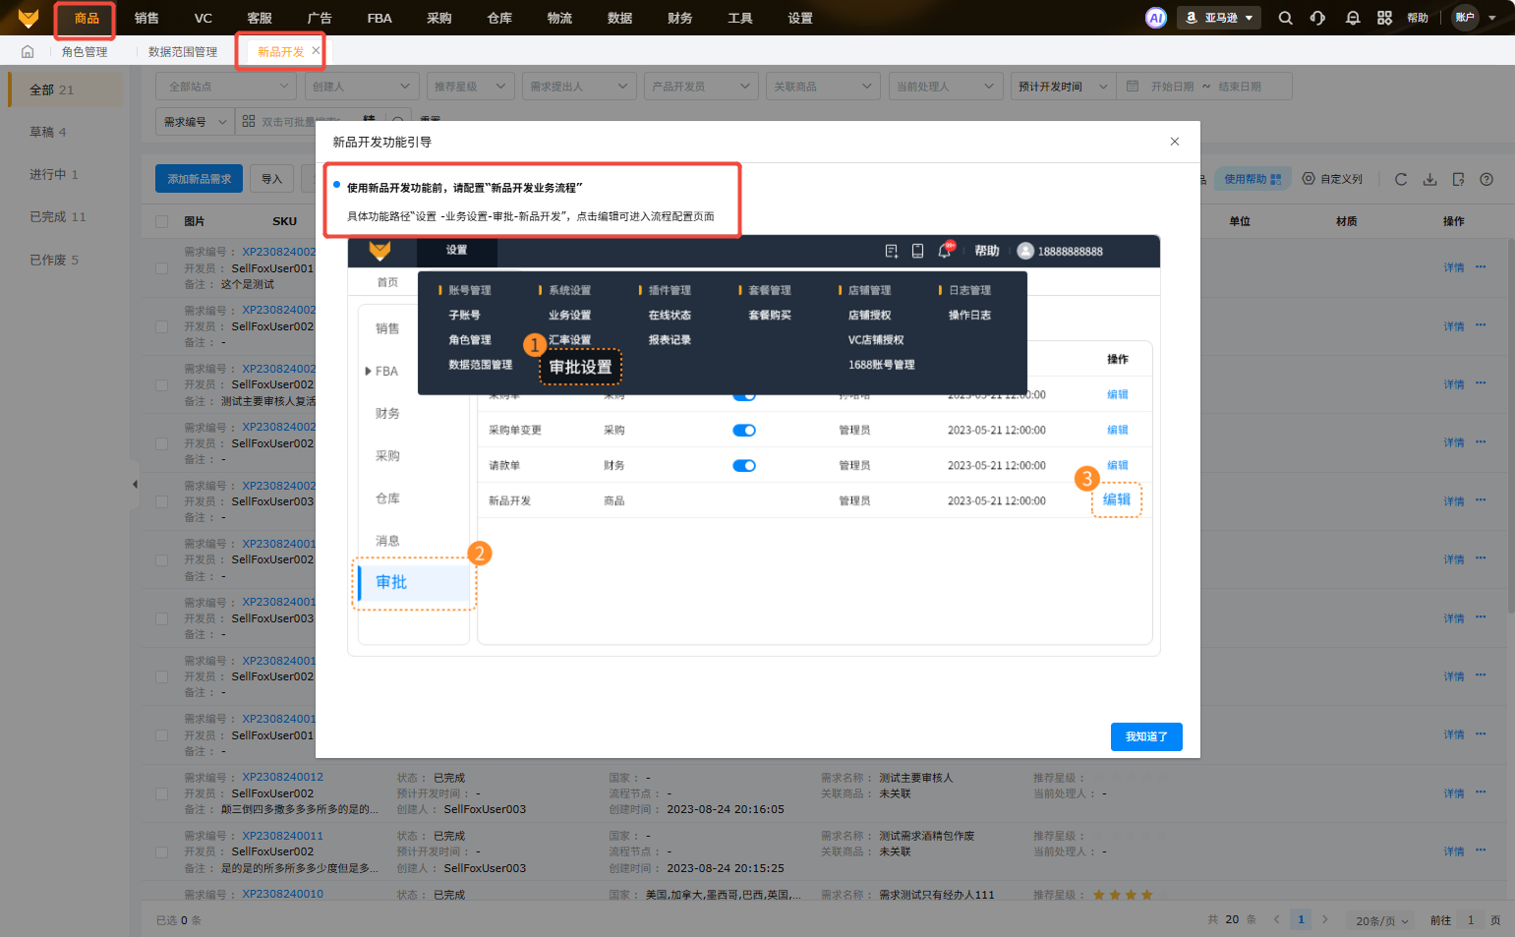Open the apps grid icon in header
Screen dimensions: 1515x937
1384,18
